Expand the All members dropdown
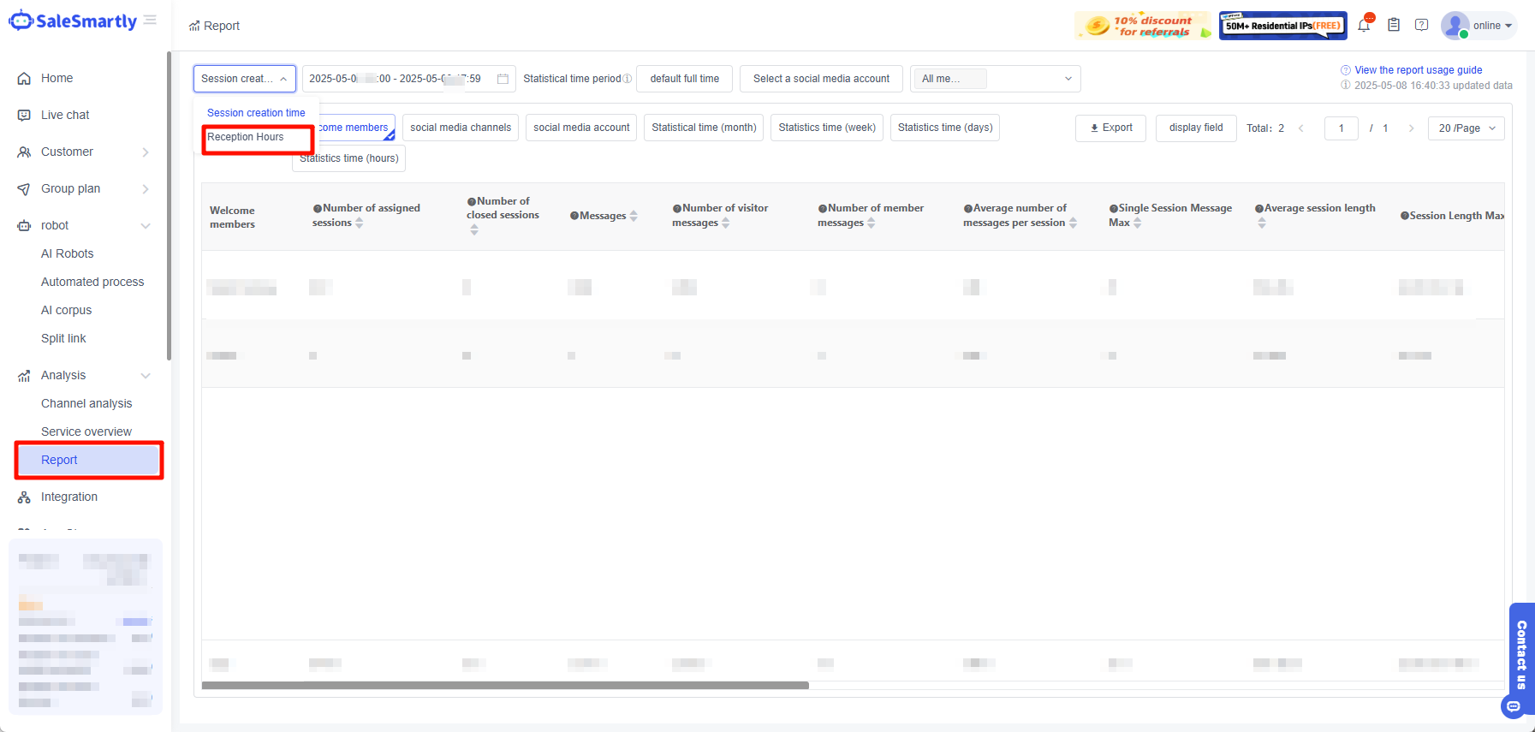Screen dimensions: 1535x732 tap(995, 79)
